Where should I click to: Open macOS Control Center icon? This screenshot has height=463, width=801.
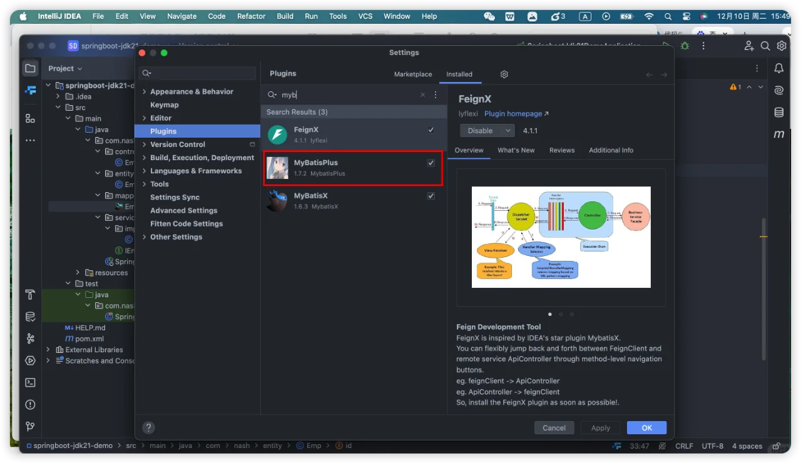click(686, 16)
